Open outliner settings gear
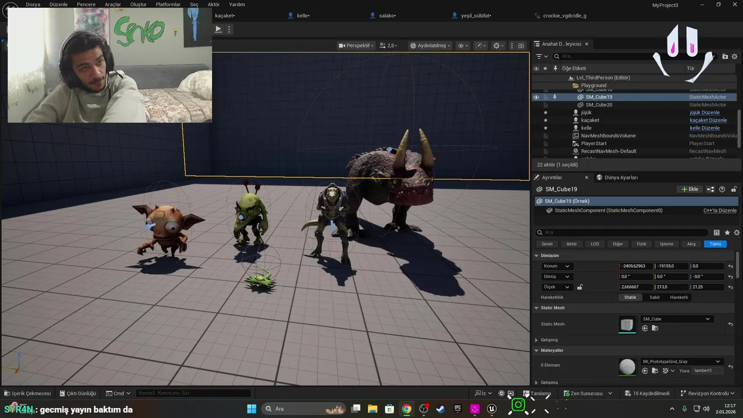The image size is (743, 418). [735, 56]
